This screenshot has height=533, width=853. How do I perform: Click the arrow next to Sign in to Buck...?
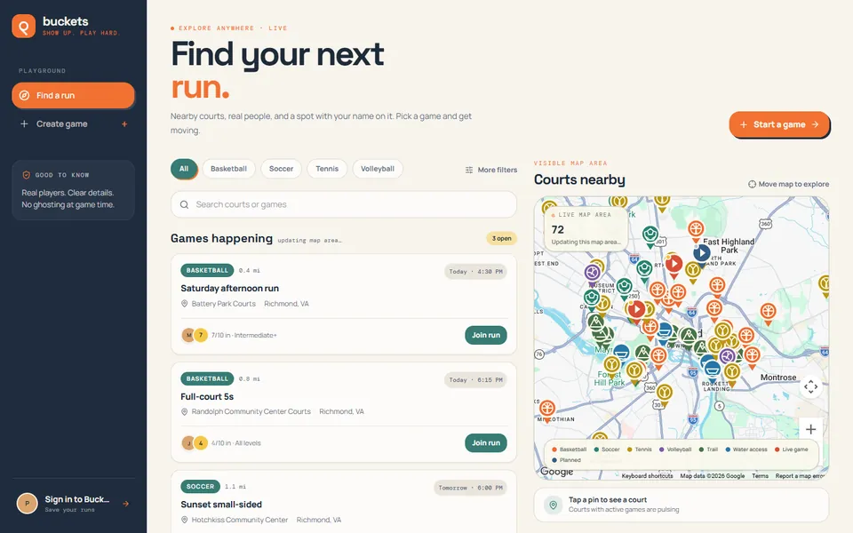(x=125, y=504)
